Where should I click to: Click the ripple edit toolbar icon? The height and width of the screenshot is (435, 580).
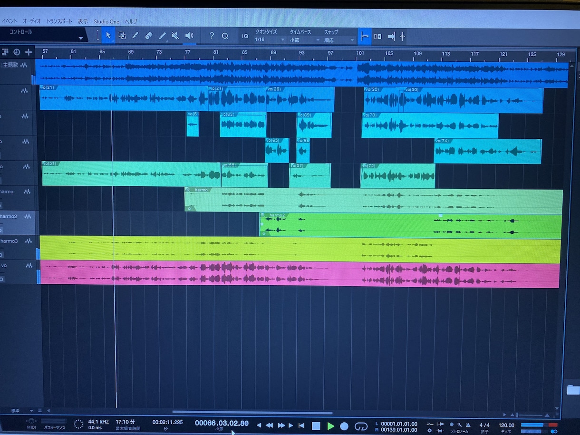click(378, 37)
